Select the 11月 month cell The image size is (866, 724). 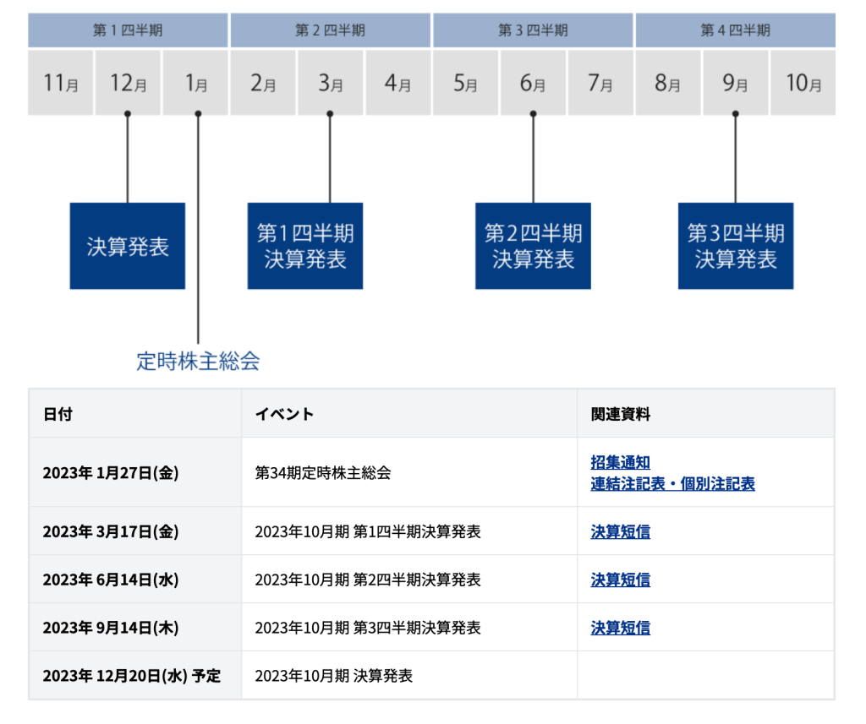pyautogui.click(x=61, y=83)
